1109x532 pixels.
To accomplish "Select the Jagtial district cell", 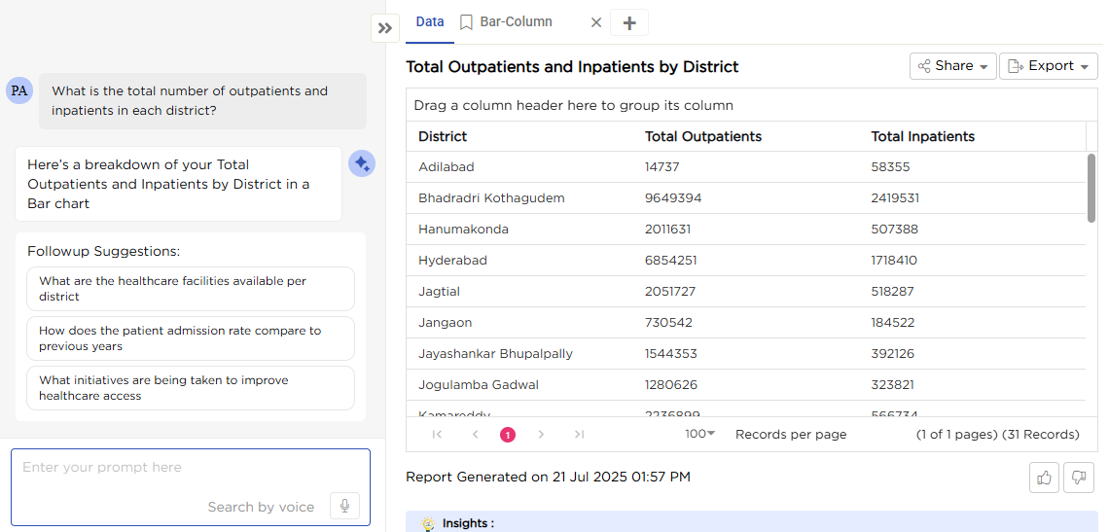I will tap(439, 292).
